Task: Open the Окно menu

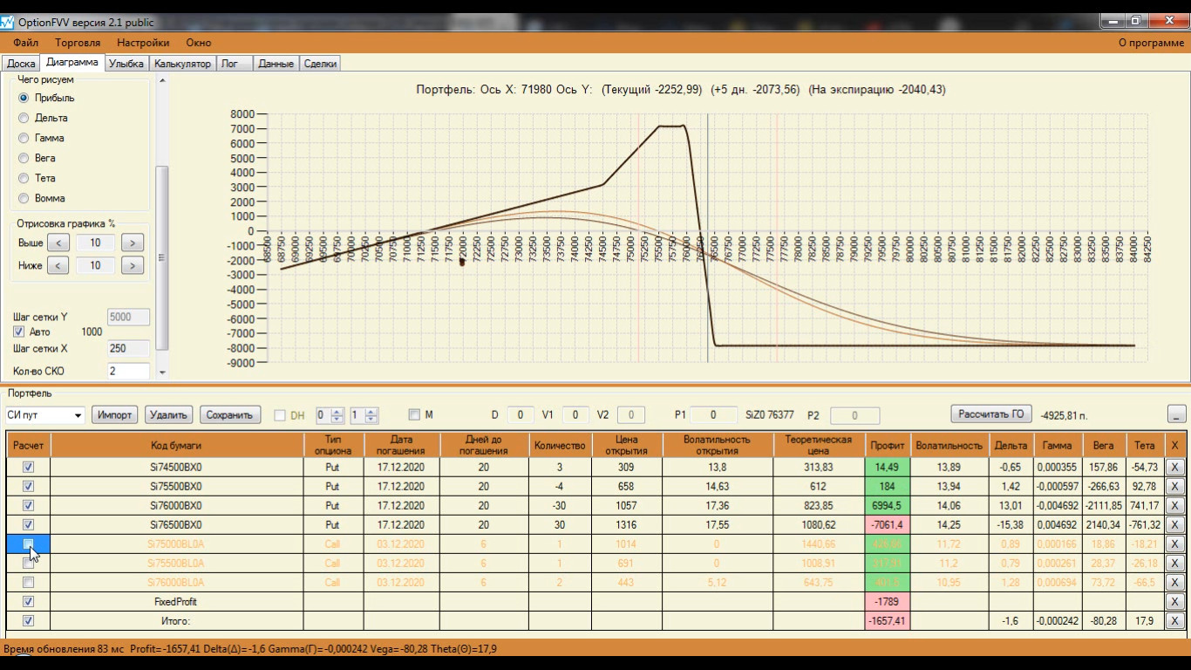Action: tap(199, 42)
